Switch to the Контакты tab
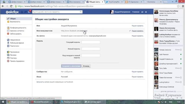This screenshot has width=185, height=104. 153,2
